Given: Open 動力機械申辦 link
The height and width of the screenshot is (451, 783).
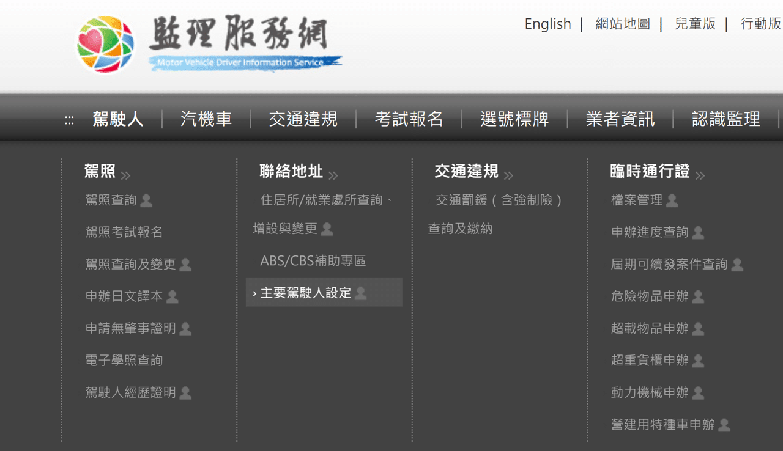Looking at the screenshot, I should [650, 392].
